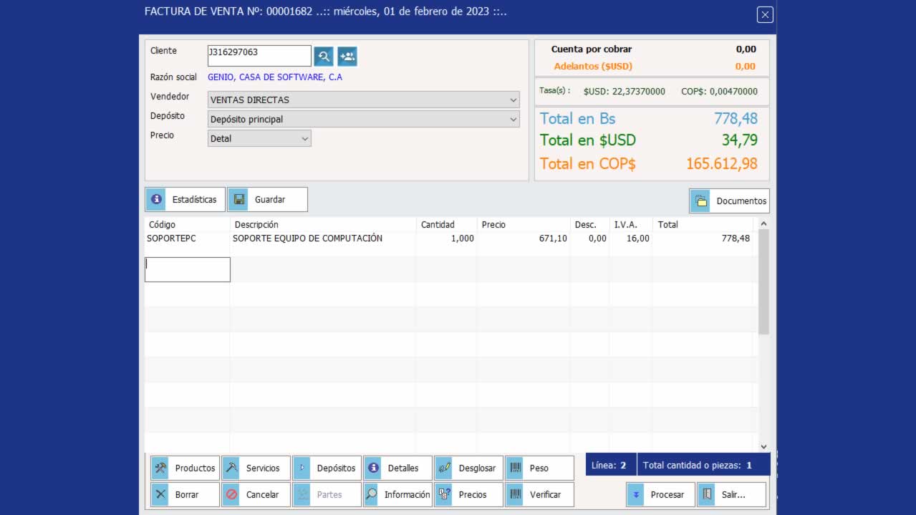This screenshot has height=515, width=916.
Task: Delete line with Borrar button
Action: coord(185,495)
